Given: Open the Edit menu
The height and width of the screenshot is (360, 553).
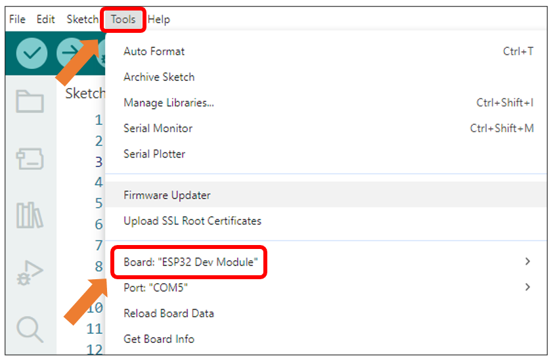Looking at the screenshot, I should coord(46,20).
